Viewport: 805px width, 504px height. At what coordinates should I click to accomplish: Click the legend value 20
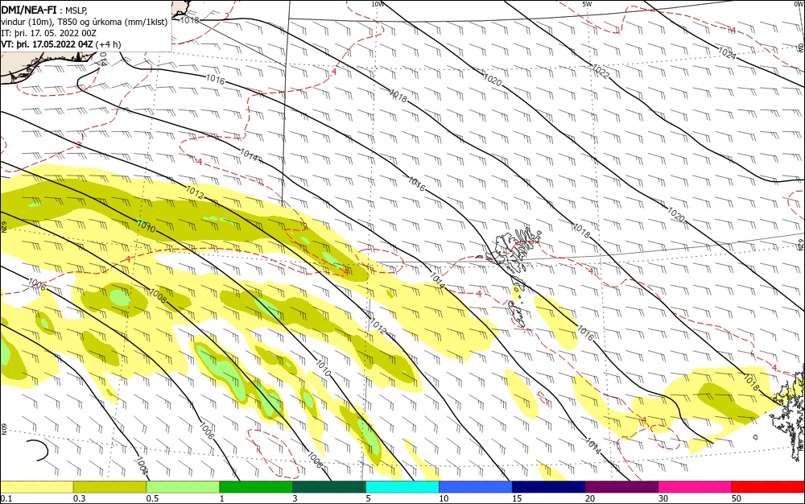(590, 498)
